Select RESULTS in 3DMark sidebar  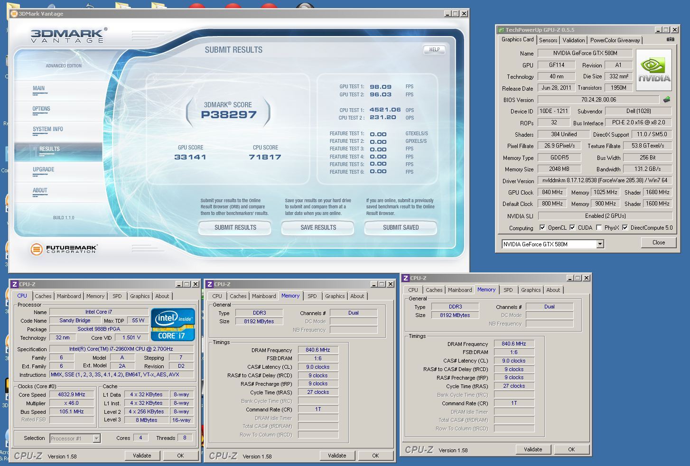(x=49, y=149)
